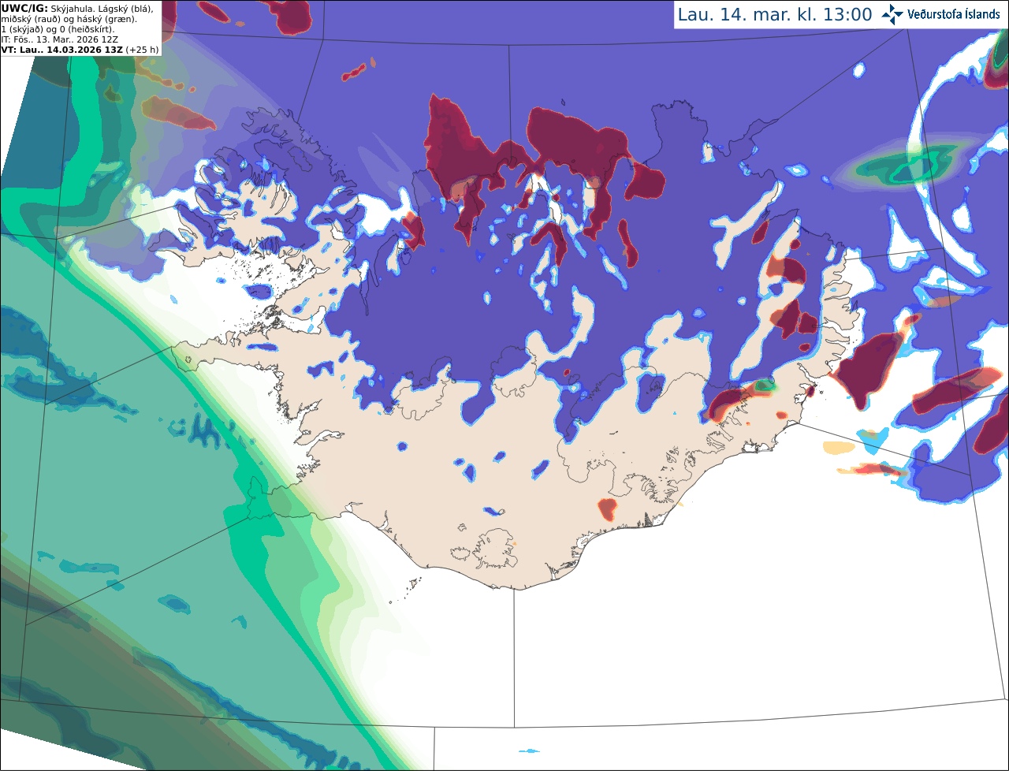
Task: Click the "Veðurstofa Íslands" wordmark text
Action: point(954,14)
